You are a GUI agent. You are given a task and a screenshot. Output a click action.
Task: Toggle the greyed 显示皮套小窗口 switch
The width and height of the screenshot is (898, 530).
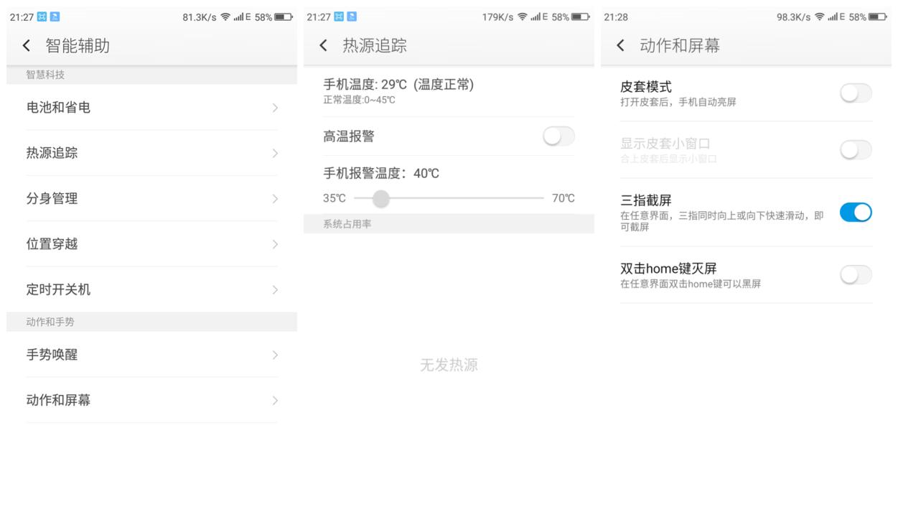[x=856, y=149]
